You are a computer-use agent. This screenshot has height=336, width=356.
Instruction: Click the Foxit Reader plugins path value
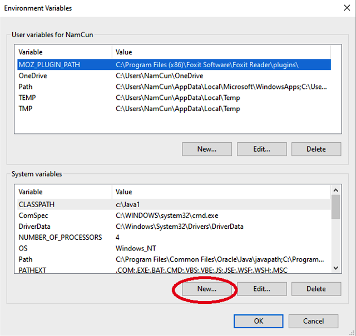click(207, 65)
